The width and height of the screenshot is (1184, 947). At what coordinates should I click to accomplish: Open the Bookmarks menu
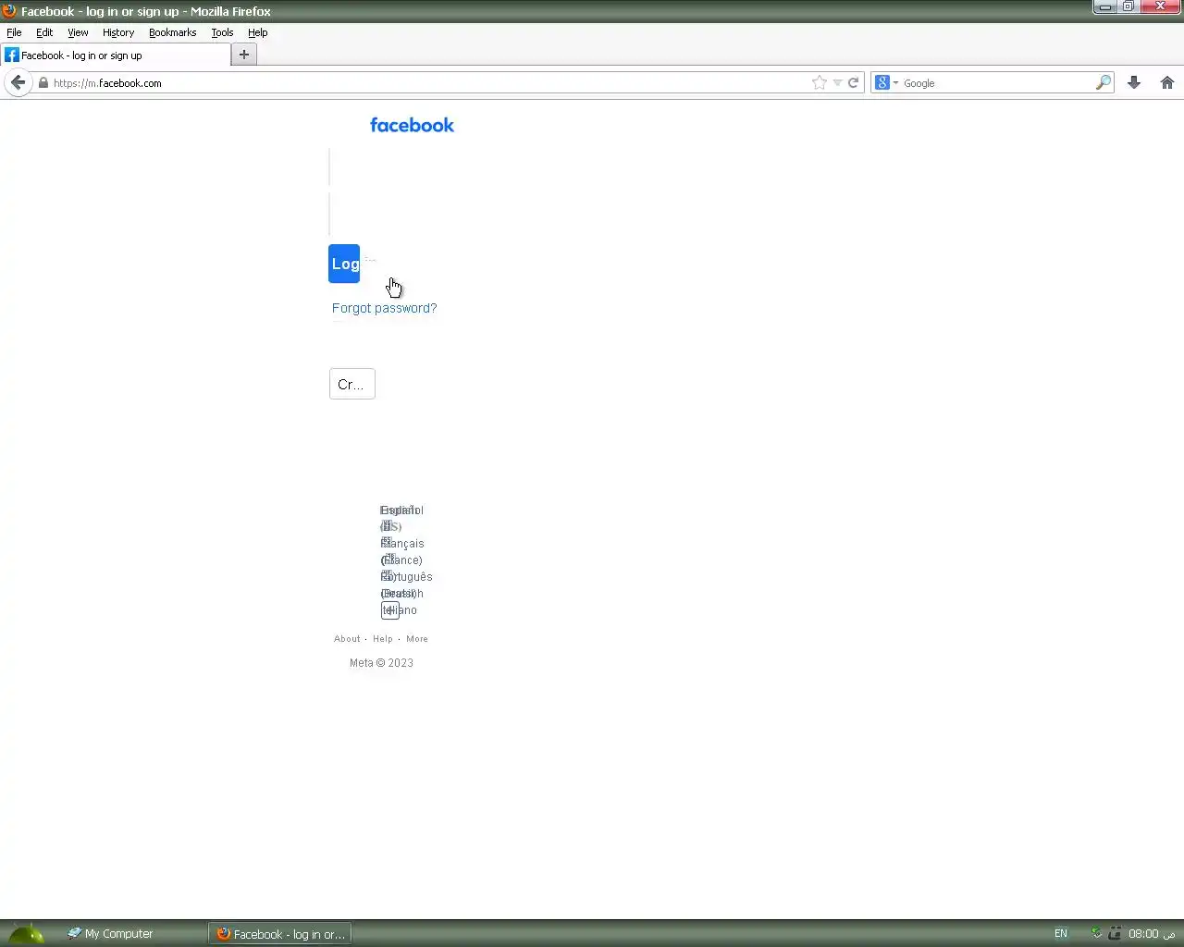coord(172,32)
